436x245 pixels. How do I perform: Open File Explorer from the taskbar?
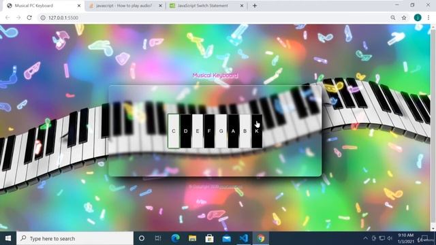[192, 238]
